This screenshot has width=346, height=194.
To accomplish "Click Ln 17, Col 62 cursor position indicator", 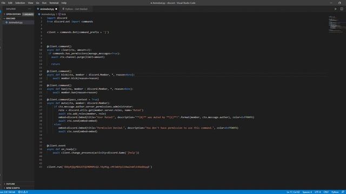I will (x=293, y=192).
